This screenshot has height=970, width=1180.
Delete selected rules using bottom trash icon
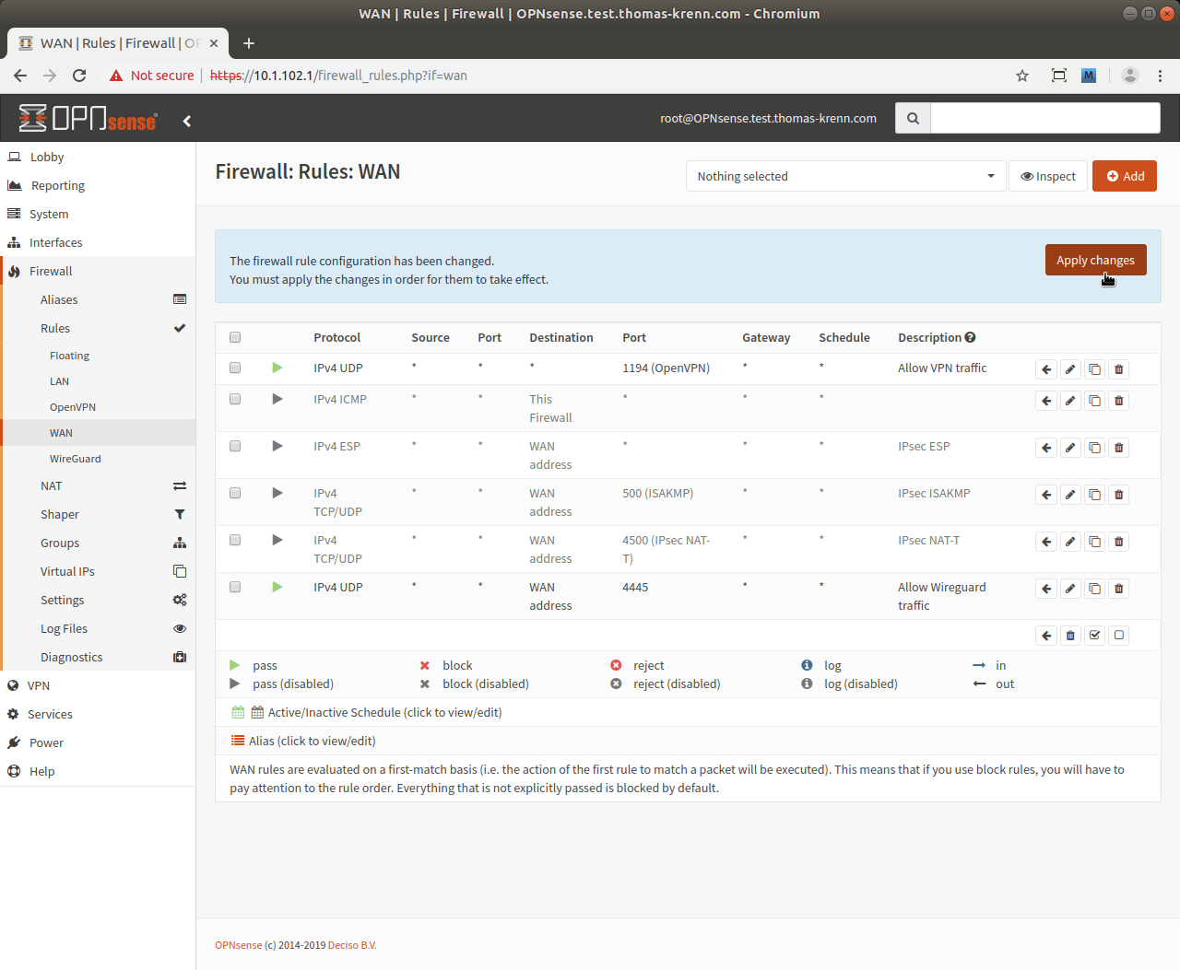[x=1070, y=636]
